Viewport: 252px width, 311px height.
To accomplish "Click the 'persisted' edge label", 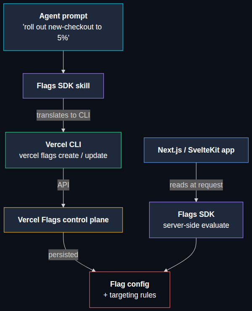I will point(63,255).
